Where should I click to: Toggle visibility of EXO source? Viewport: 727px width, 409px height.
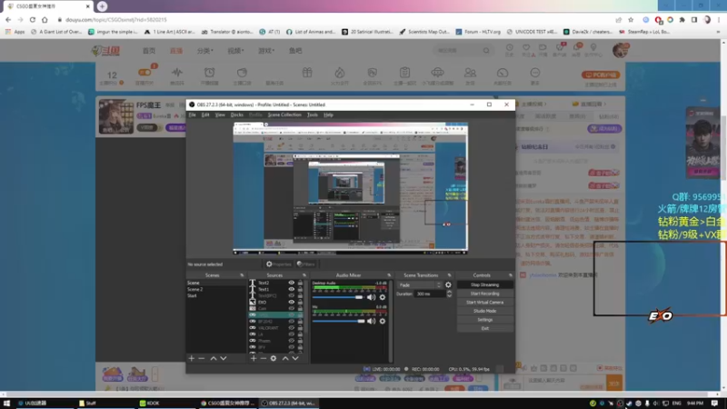coord(291,303)
